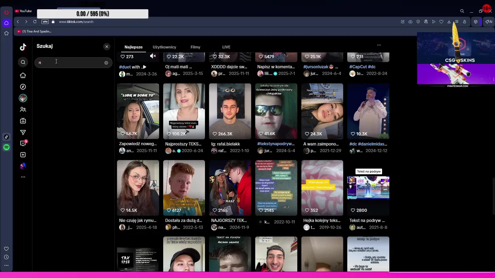Screen dimensions: 495x278
Task: Click Opera browser forward arrow
Action: [26, 22]
